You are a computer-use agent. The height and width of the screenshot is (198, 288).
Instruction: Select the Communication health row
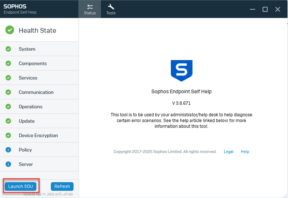(x=39, y=92)
